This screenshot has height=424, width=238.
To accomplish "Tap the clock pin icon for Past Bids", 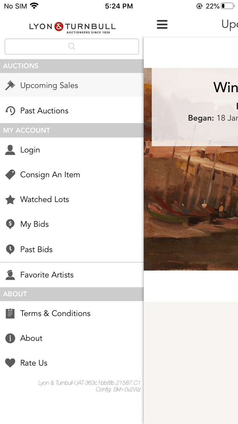I will (x=10, y=249).
